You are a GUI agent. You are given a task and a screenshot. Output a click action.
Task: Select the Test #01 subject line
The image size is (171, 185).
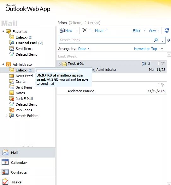pyautogui.click(x=76, y=64)
